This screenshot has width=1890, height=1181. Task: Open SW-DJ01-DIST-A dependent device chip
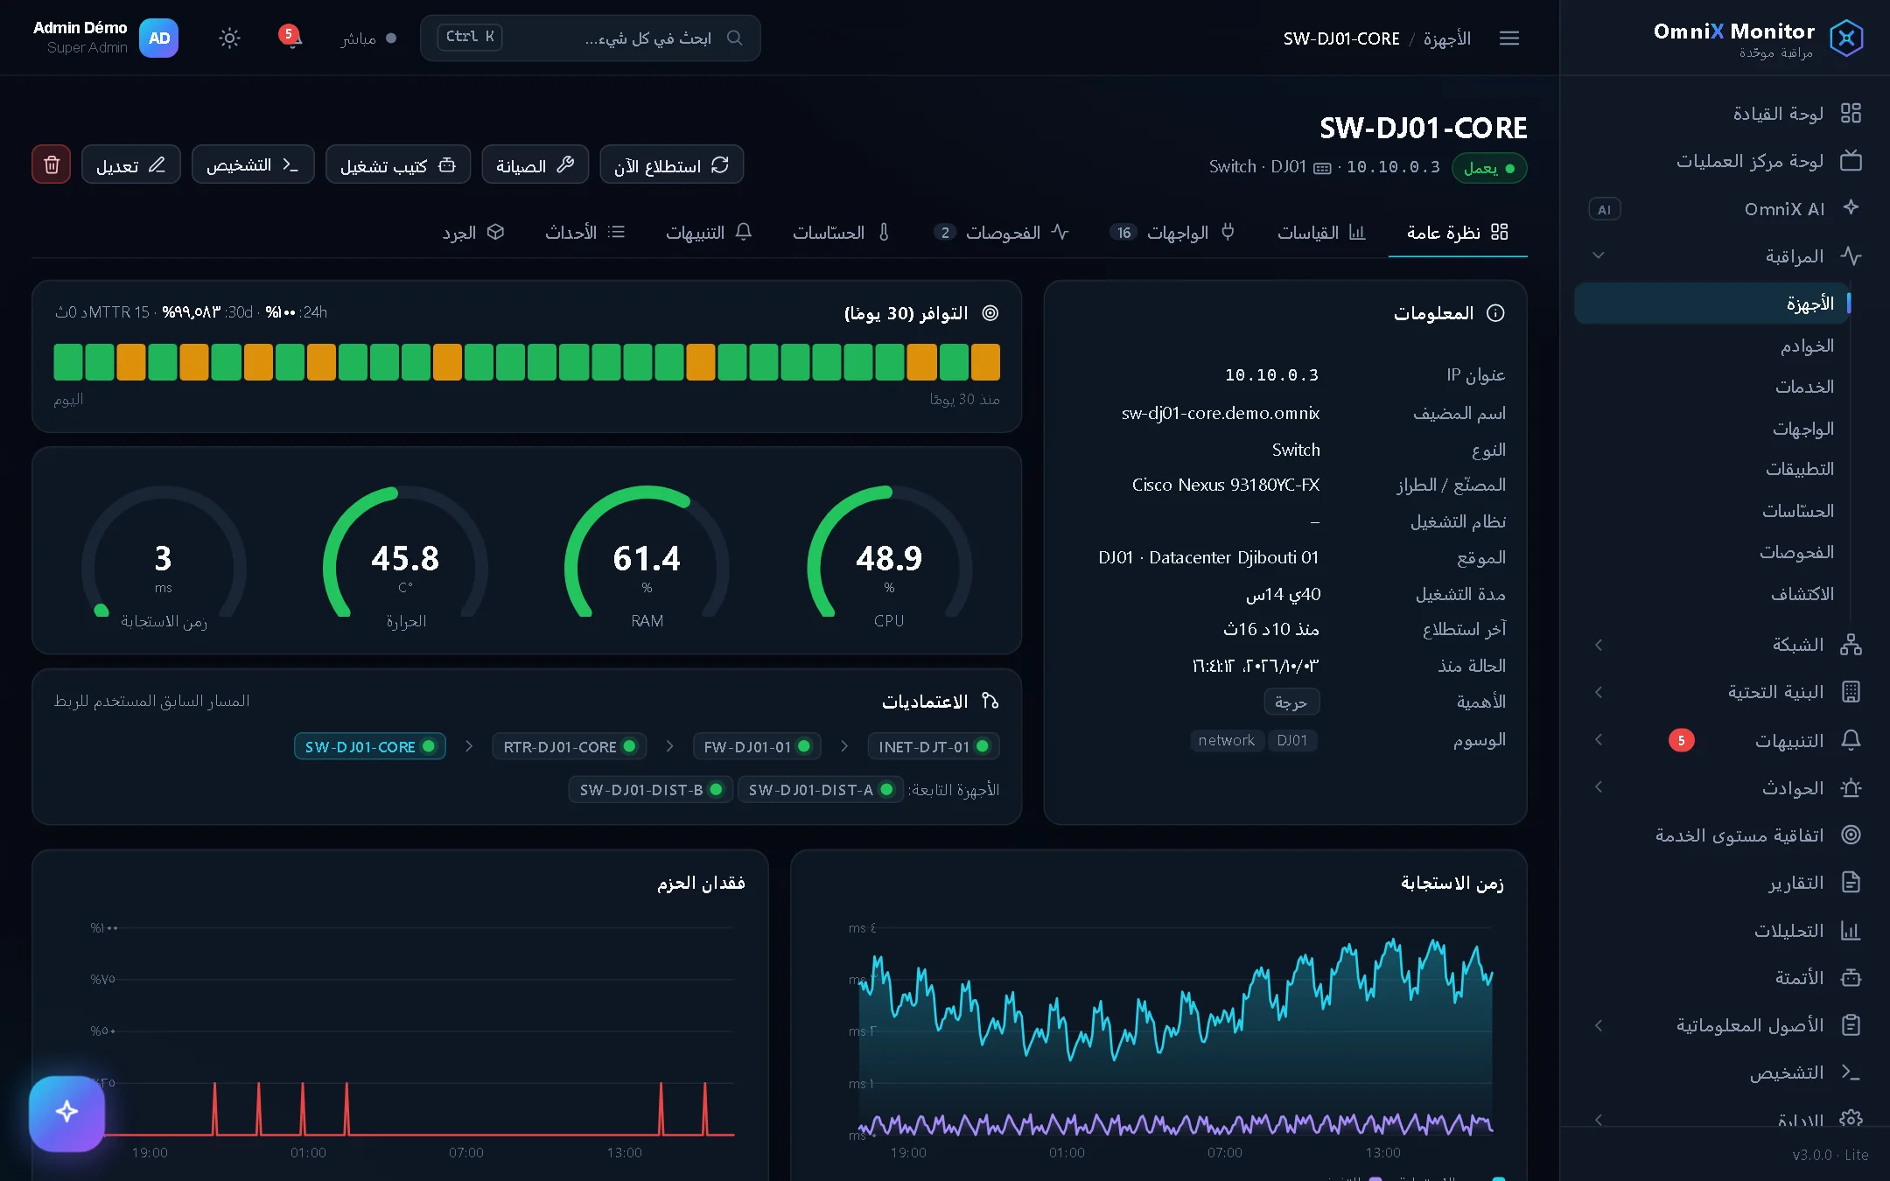821,790
